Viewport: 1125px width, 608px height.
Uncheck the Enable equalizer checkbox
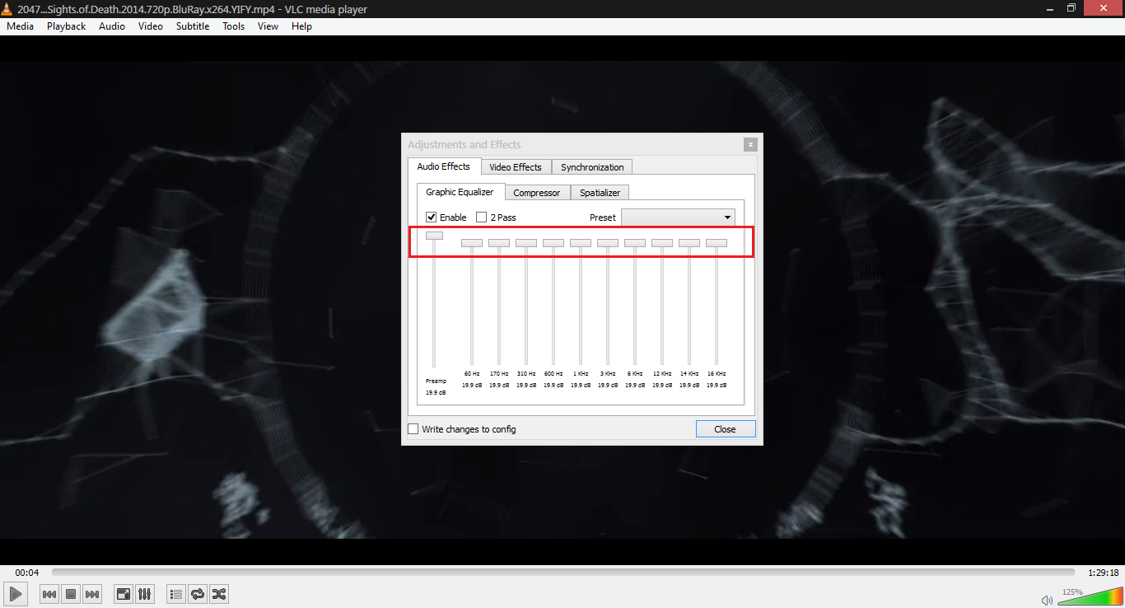coord(432,217)
